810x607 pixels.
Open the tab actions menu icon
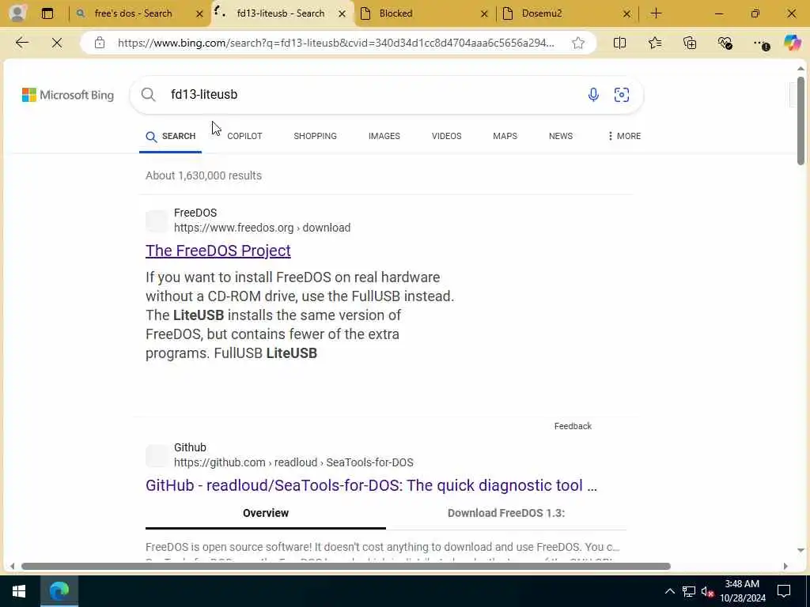coord(47,13)
